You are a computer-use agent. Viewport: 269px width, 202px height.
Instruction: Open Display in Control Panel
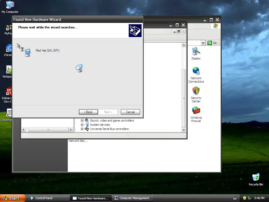coord(196,54)
